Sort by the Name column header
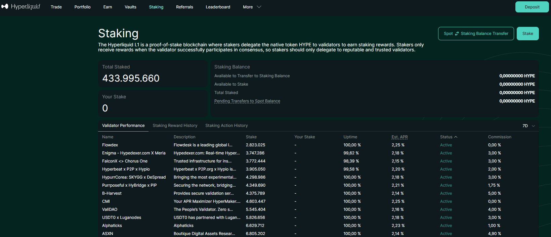Screen dimensions: 551x237 coord(108,137)
